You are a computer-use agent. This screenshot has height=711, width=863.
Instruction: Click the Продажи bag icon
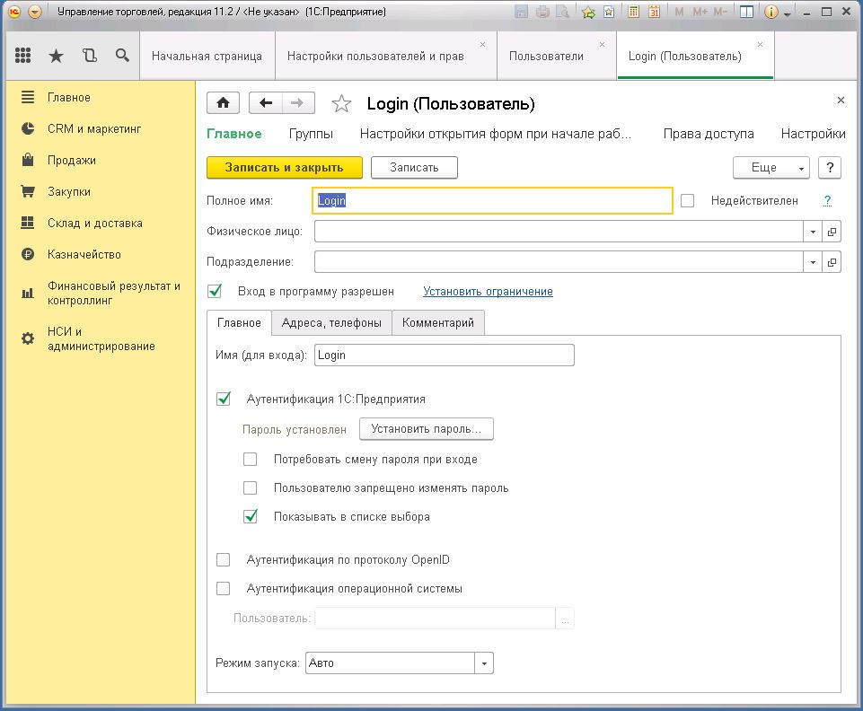tap(28, 160)
